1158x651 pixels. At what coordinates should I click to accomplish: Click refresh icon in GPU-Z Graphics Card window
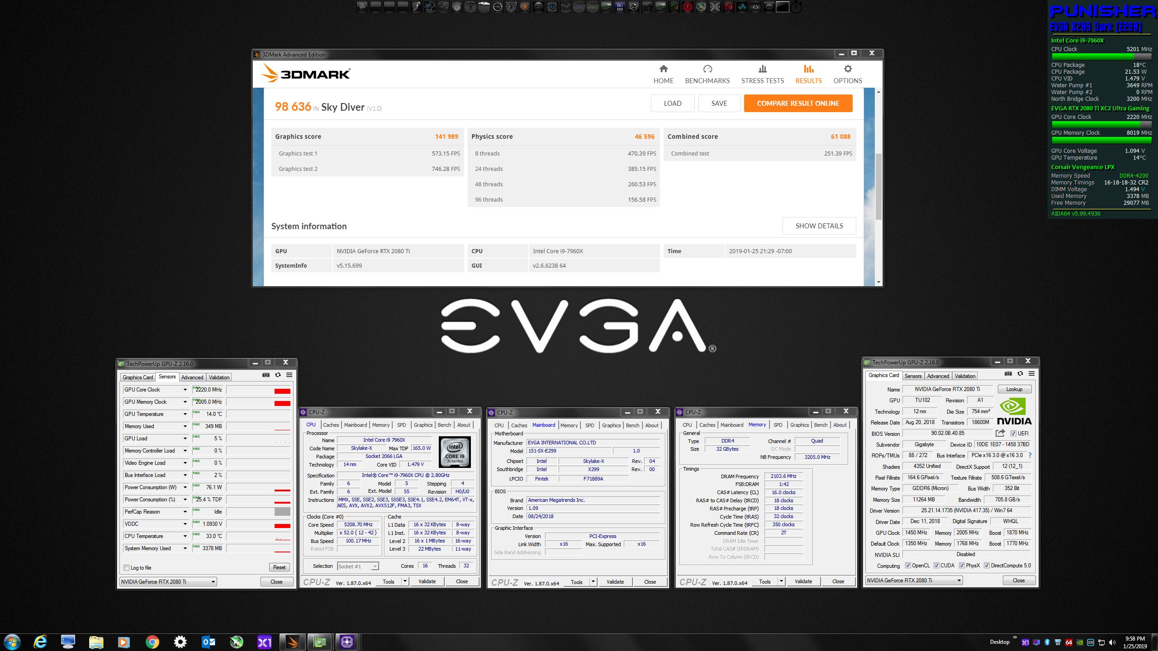(x=1020, y=373)
